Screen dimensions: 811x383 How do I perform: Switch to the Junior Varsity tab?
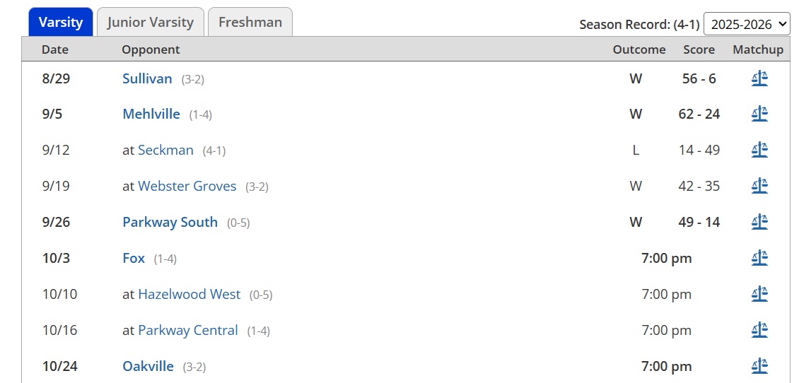coord(150,22)
